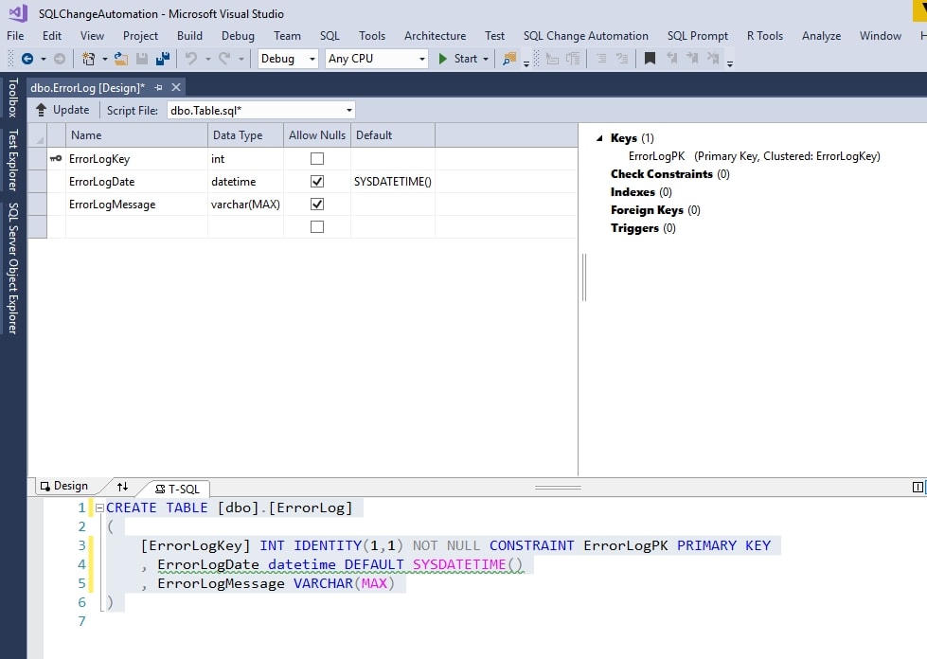
Task: Open the File menu
Action: coord(15,35)
